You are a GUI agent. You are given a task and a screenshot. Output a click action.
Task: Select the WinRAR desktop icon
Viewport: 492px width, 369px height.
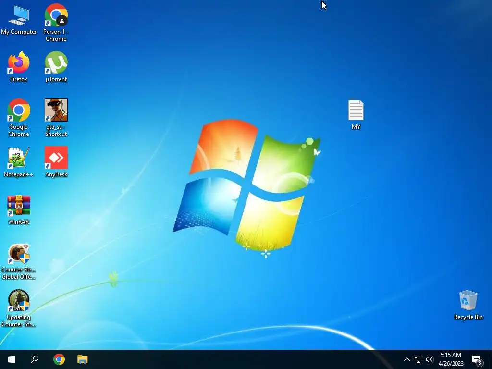(x=19, y=209)
